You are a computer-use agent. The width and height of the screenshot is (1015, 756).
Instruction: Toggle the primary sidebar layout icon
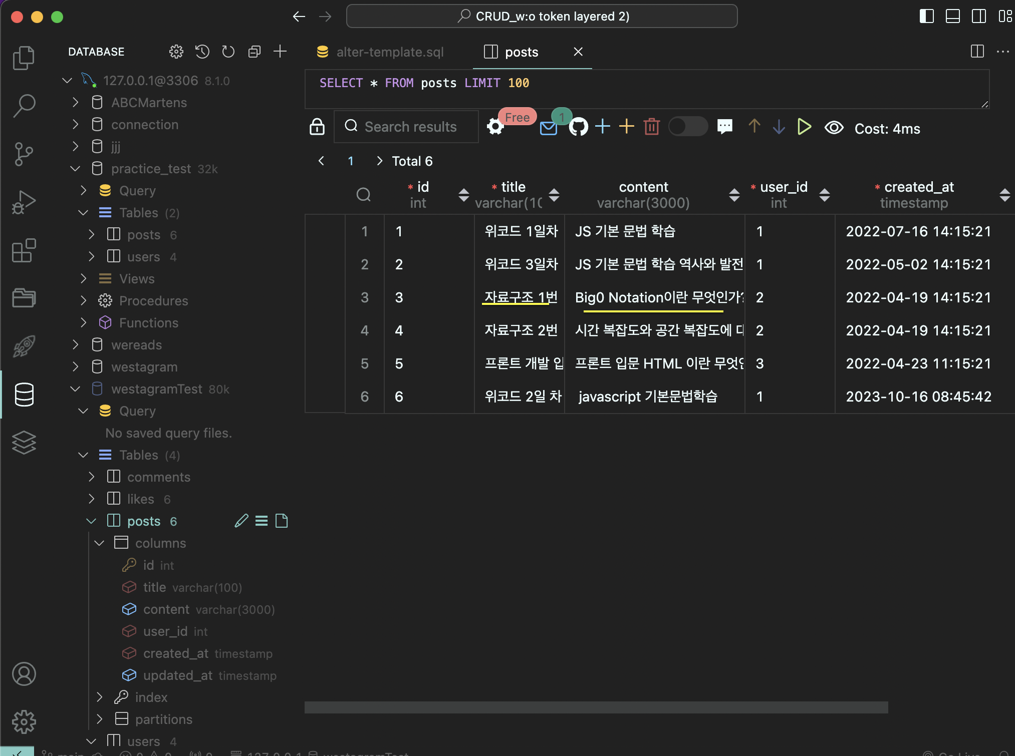[x=926, y=17]
